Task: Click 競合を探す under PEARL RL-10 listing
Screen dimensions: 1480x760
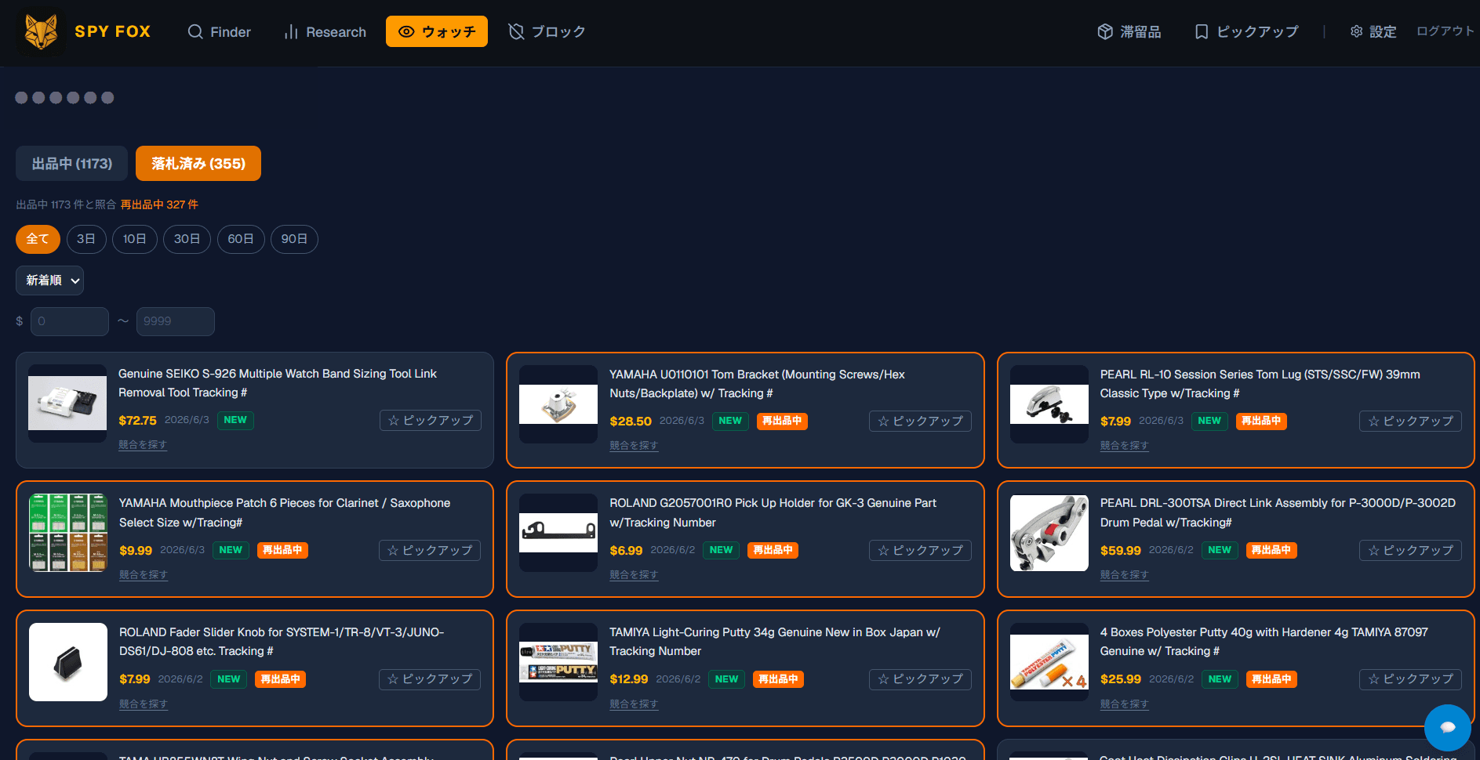Action: pos(1124,446)
